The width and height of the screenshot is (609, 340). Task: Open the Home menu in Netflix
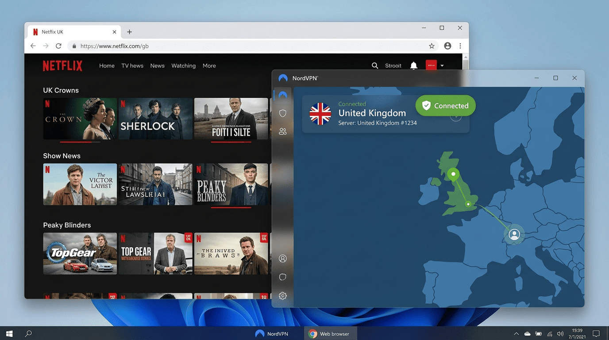click(x=107, y=66)
